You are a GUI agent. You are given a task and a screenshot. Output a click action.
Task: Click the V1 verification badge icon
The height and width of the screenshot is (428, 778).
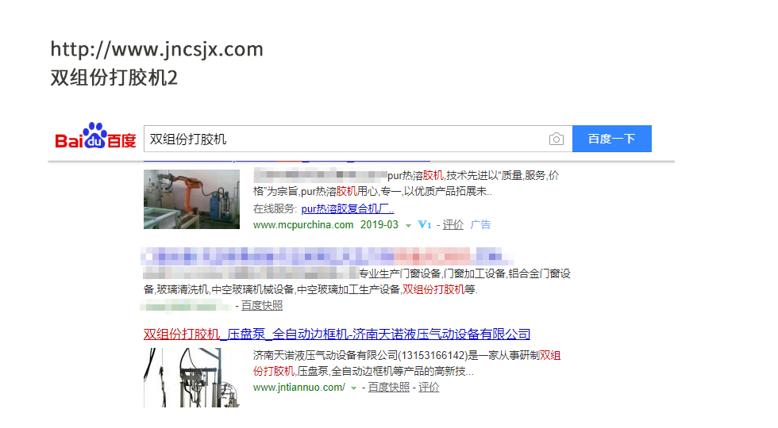[x=425, y=225]
